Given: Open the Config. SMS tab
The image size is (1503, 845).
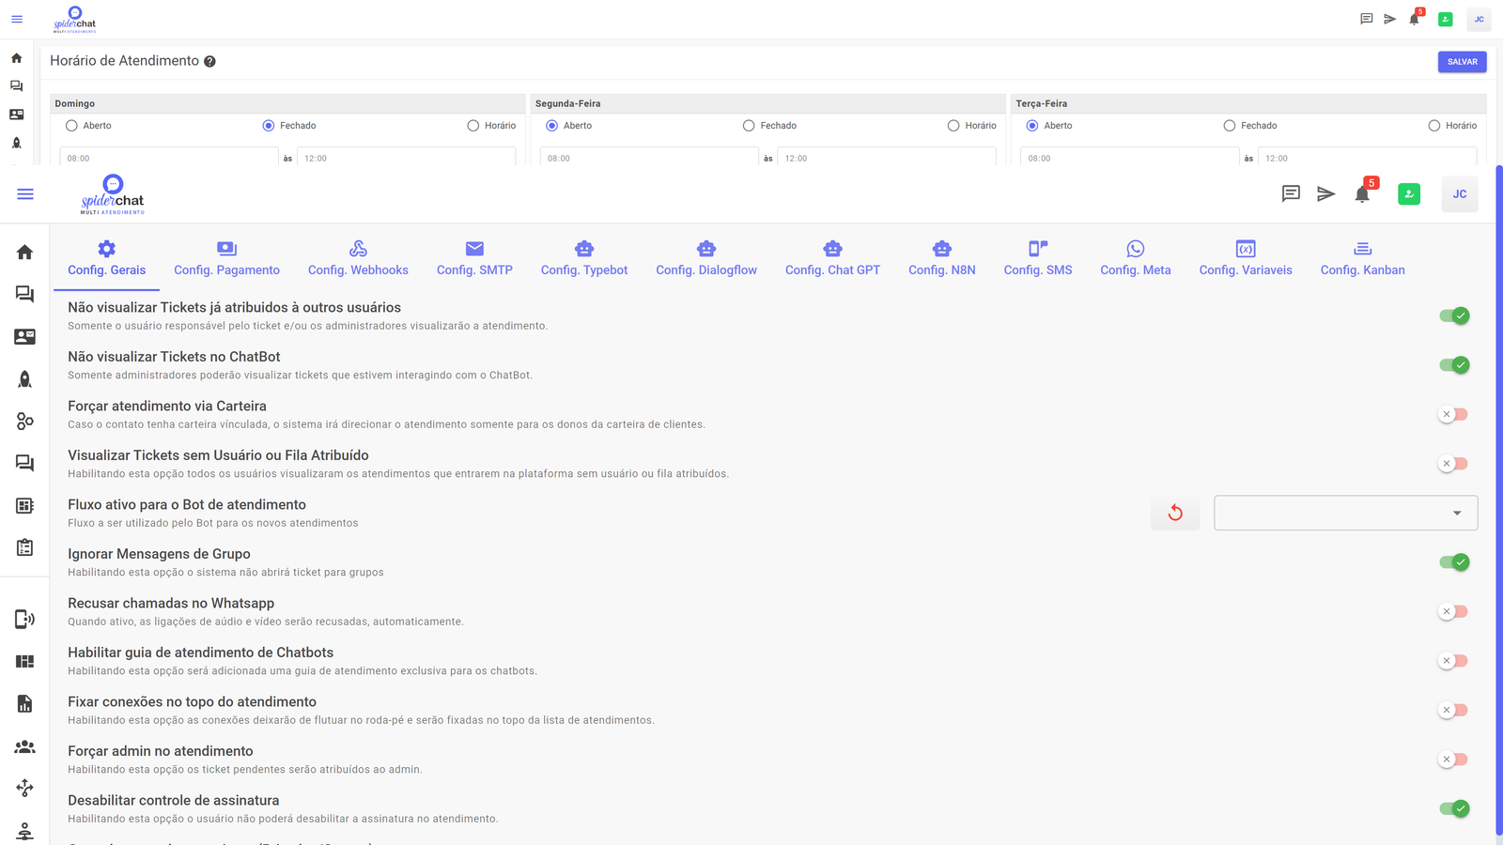Looking at the screenshot, I should [x=1038, y=258].
